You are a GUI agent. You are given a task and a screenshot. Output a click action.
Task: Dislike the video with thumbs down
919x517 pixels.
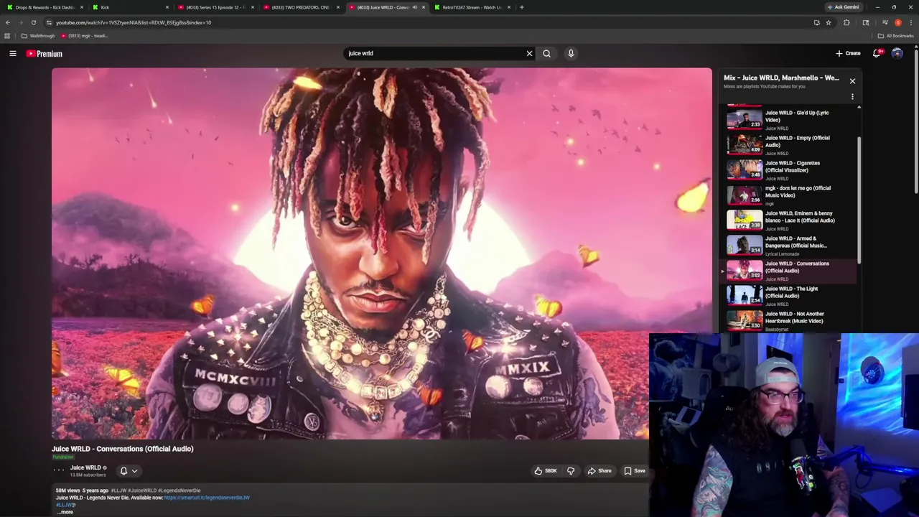click(x=571, y=471)
